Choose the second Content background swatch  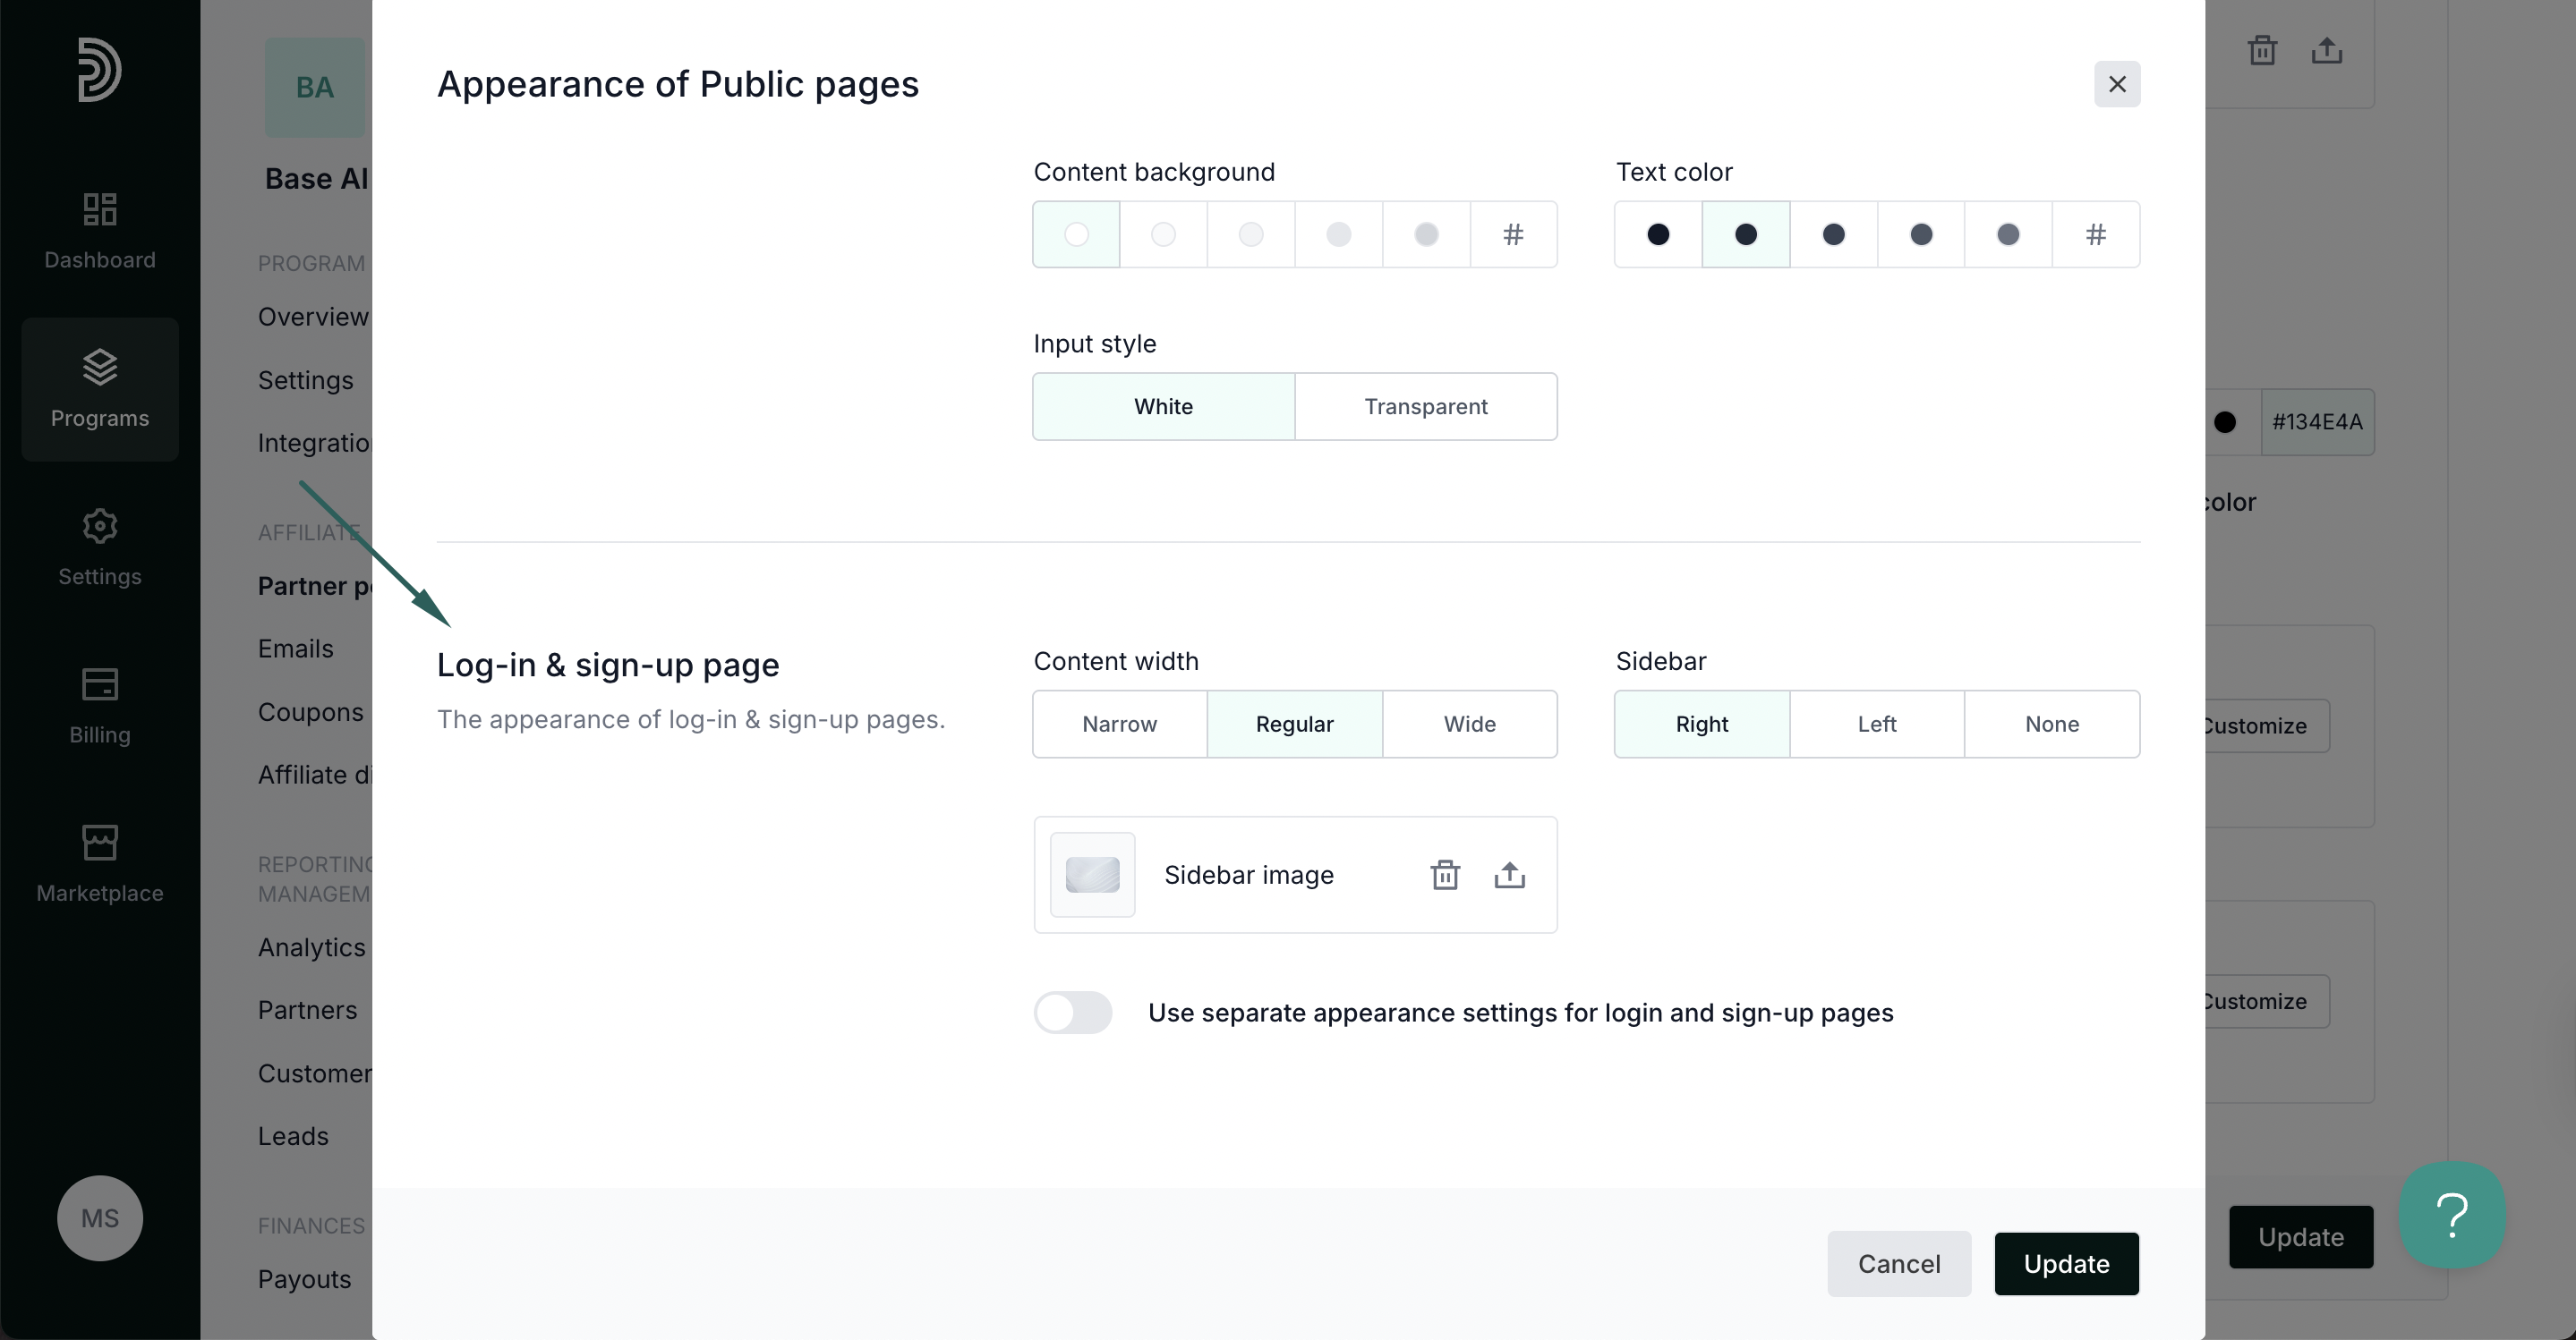pyautogui.click(x=1163, y=235)
